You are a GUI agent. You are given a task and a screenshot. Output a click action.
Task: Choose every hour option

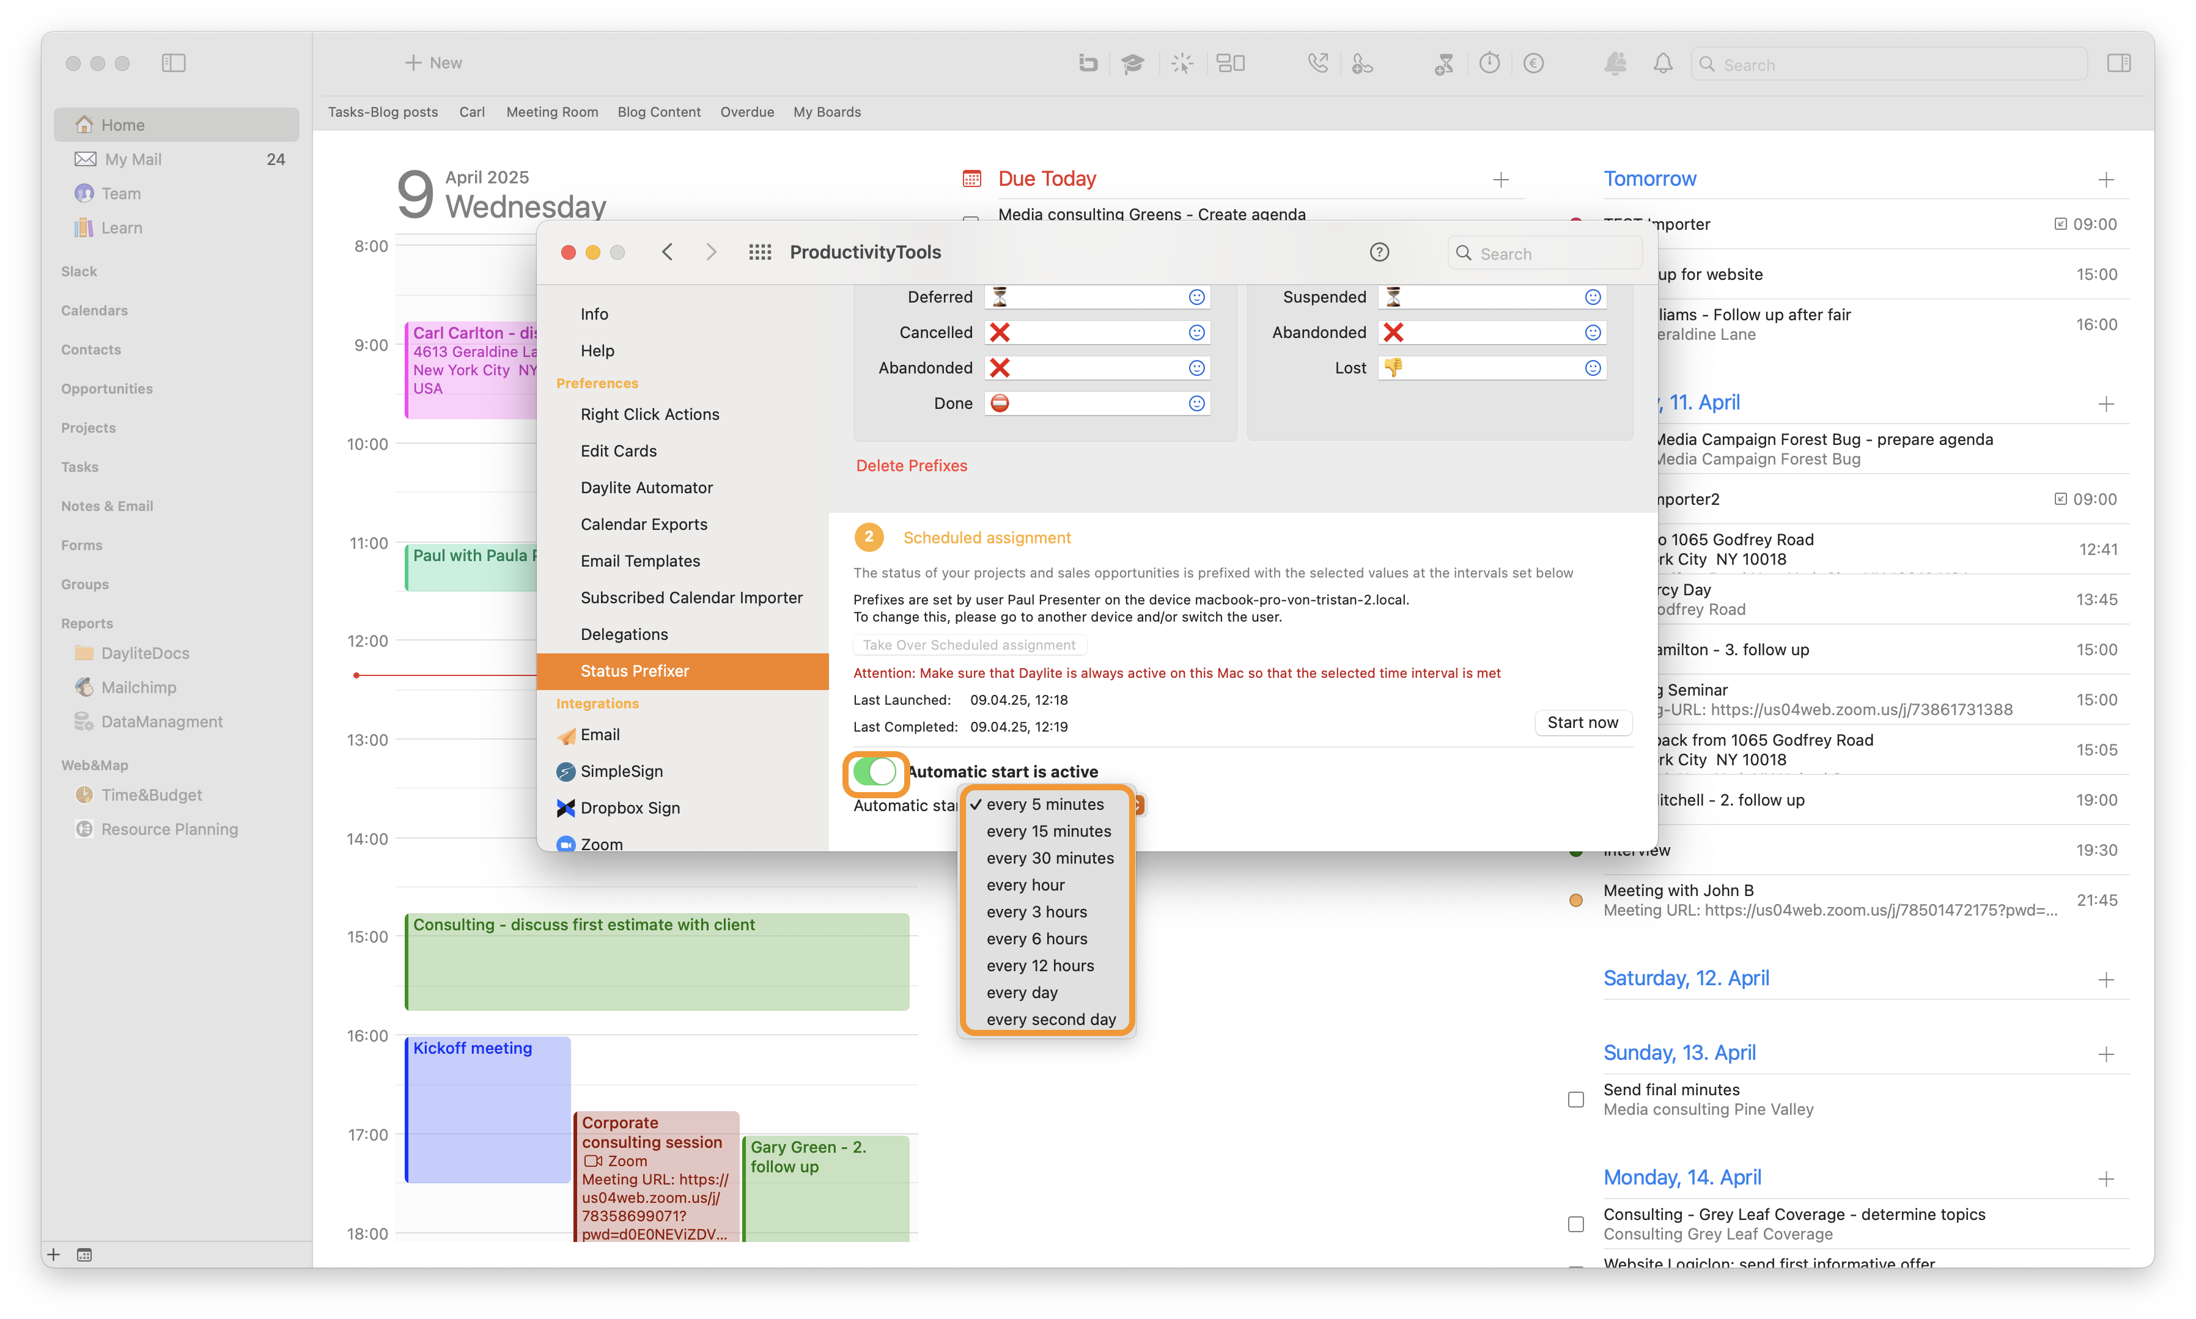click(x=1047, y=884)
